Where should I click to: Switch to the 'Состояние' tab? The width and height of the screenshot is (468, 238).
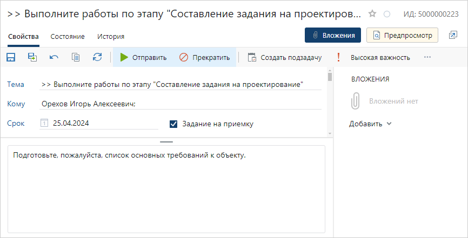(68, 37)
